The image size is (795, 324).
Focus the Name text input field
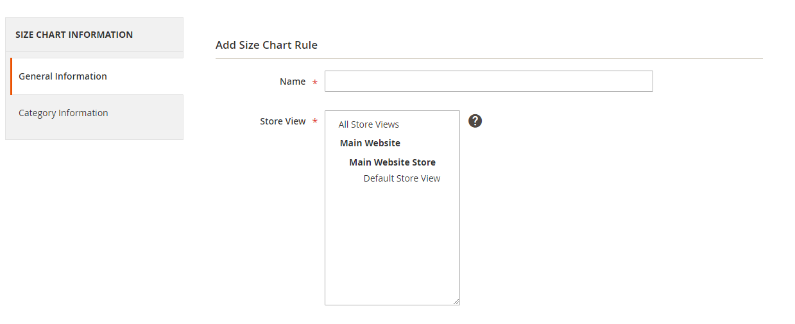click(x=488, y=81)
